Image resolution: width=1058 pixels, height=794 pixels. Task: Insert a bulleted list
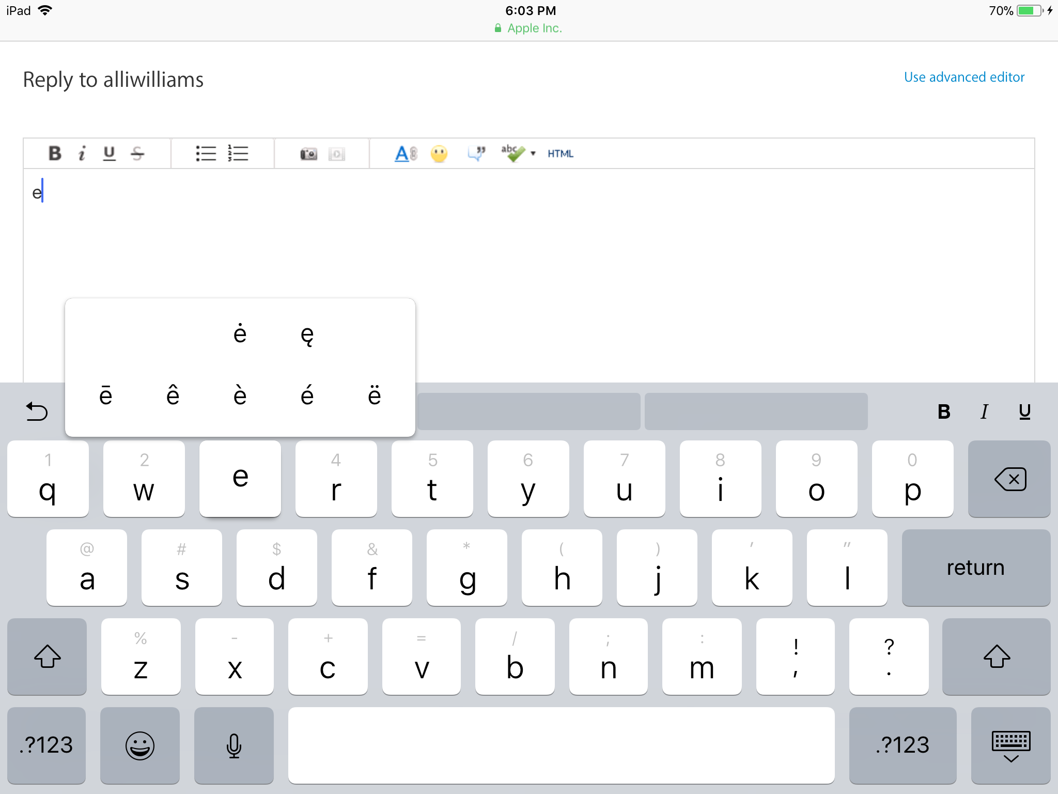pos(206,154)
